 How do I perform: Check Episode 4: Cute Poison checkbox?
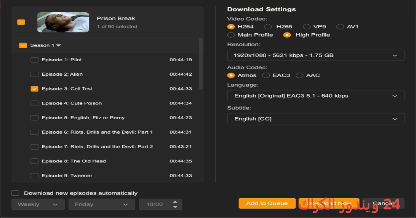point(35,103)
